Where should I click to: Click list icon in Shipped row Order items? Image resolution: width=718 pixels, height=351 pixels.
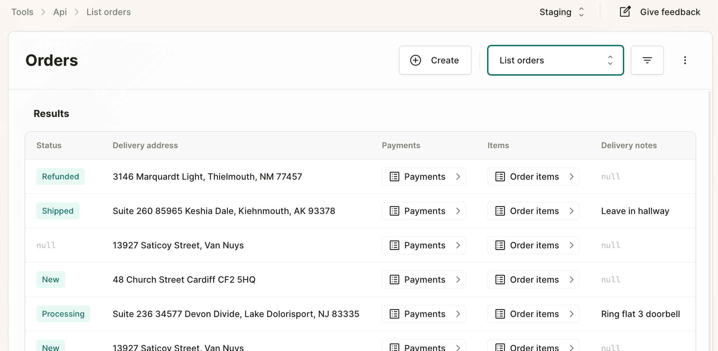coord(500,211)
